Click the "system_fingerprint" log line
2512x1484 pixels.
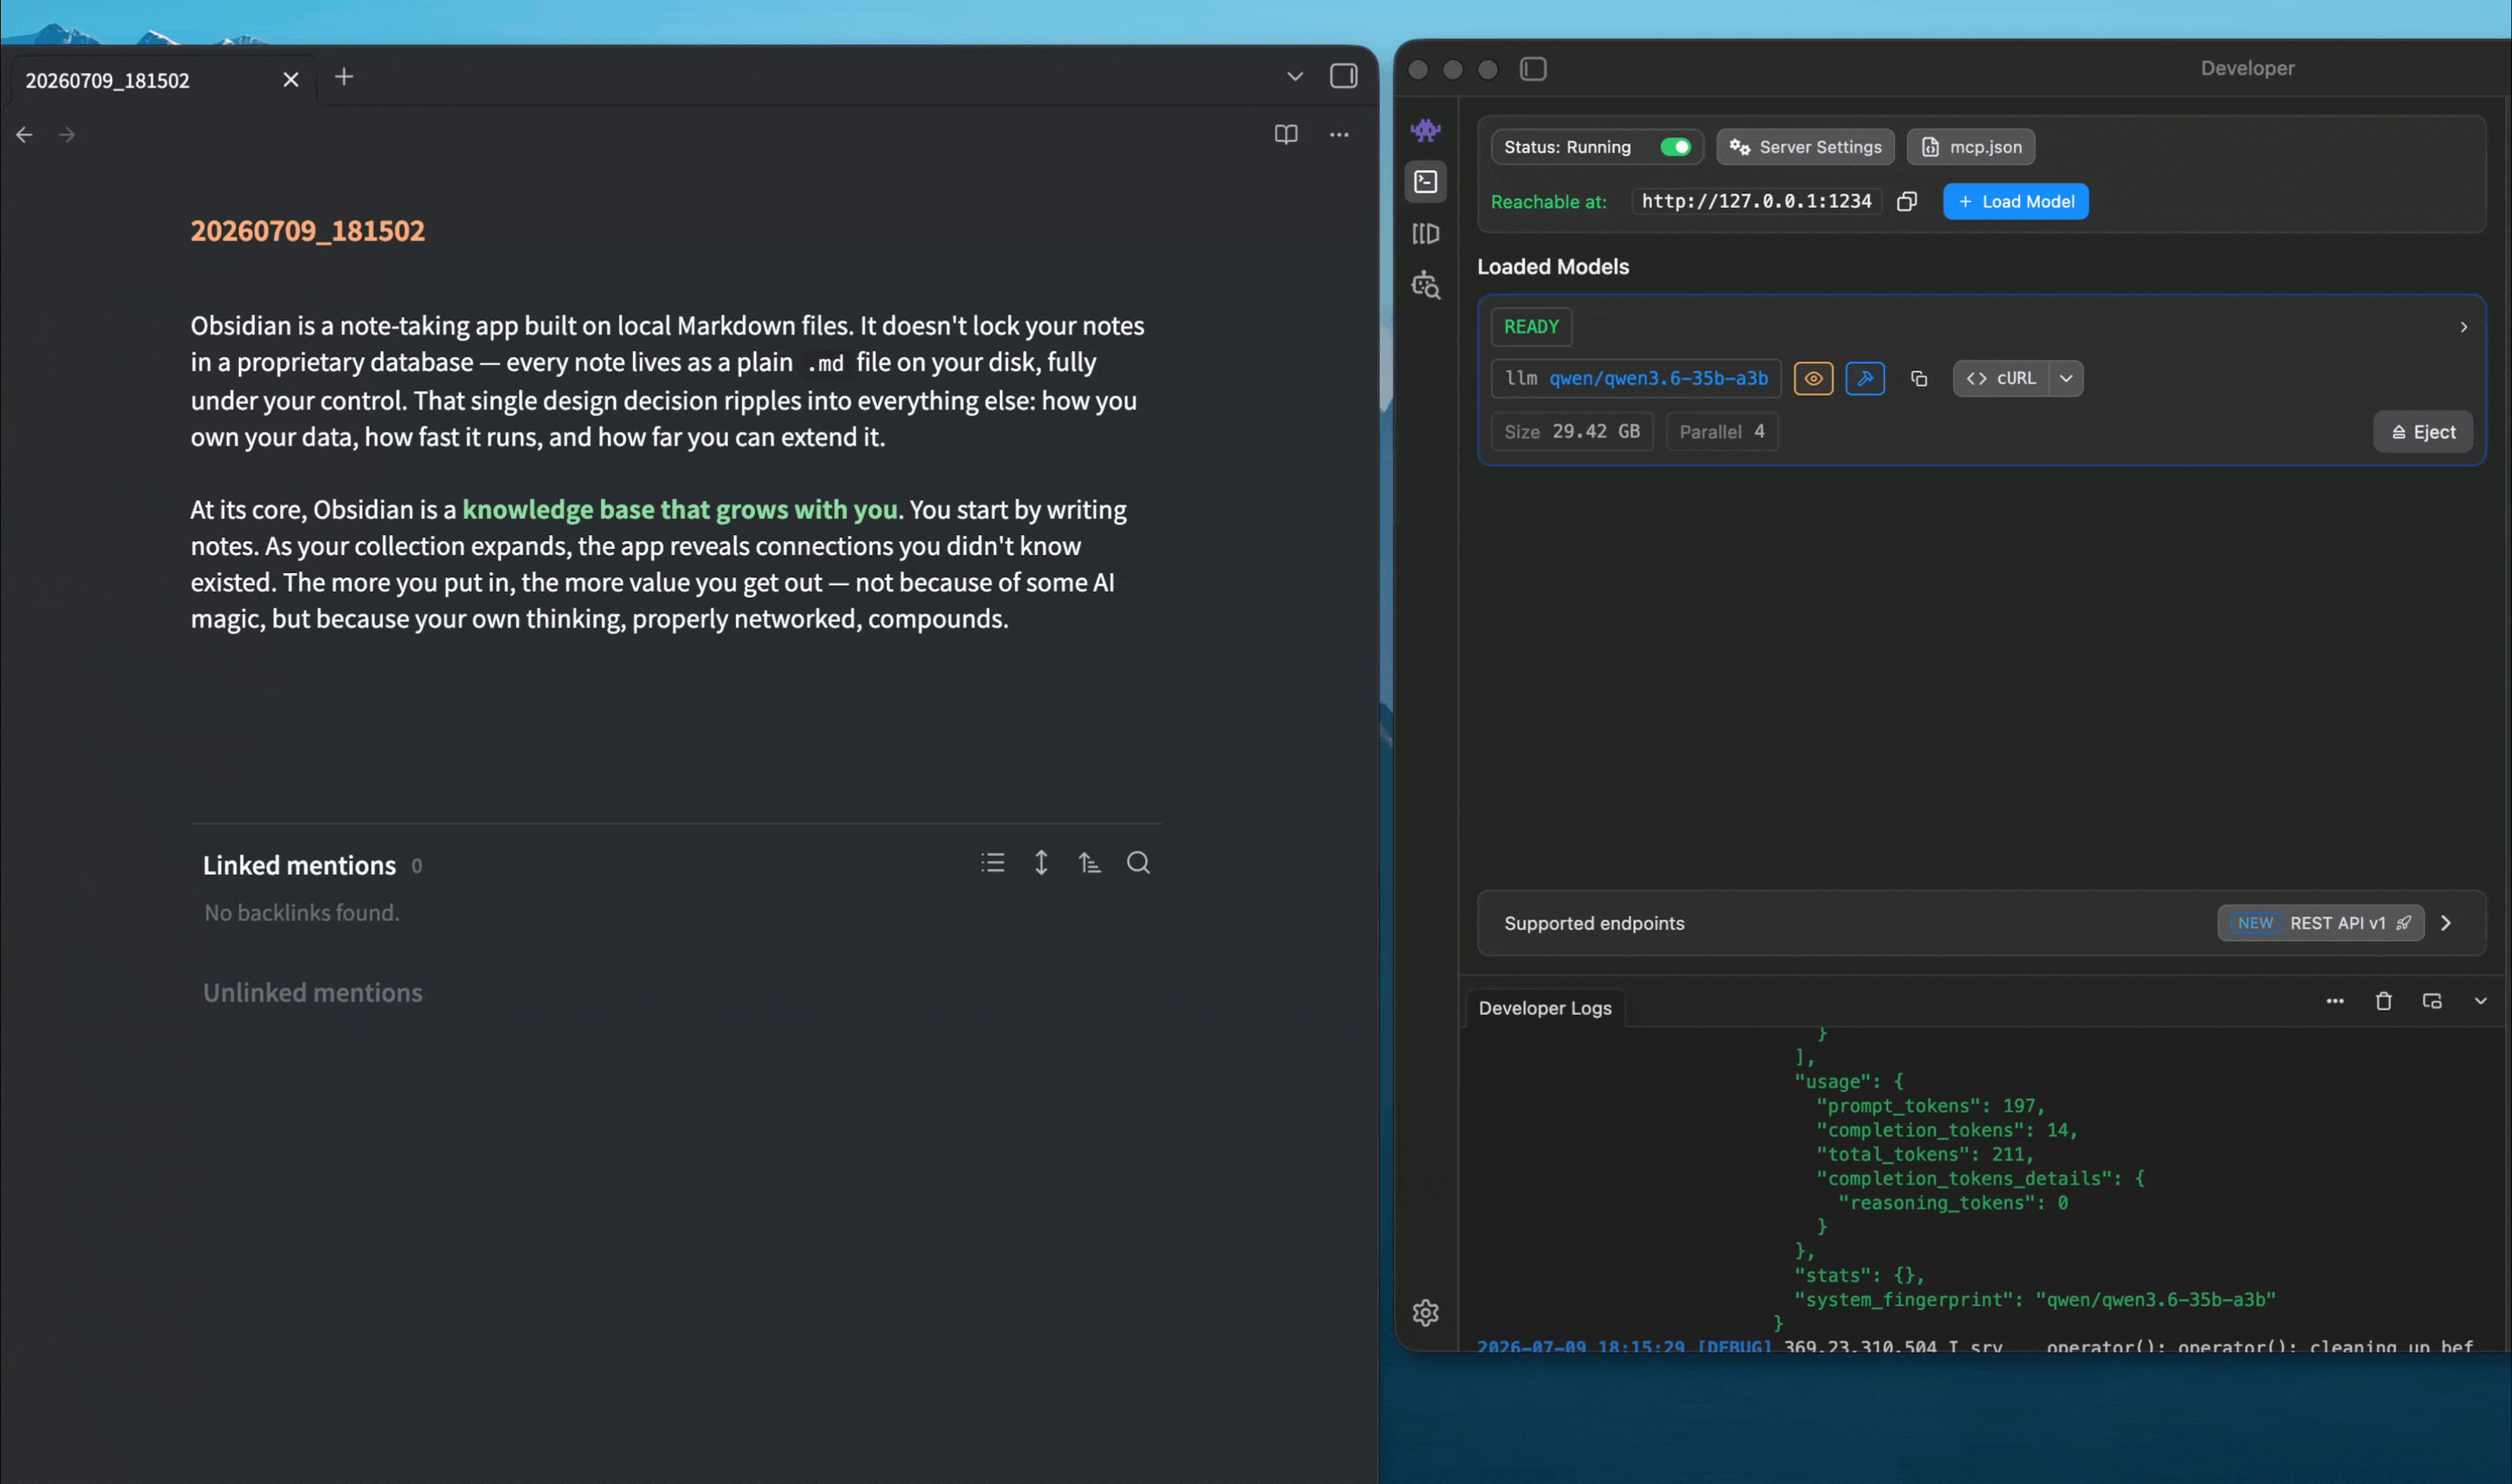[x=2035, y=1299]
